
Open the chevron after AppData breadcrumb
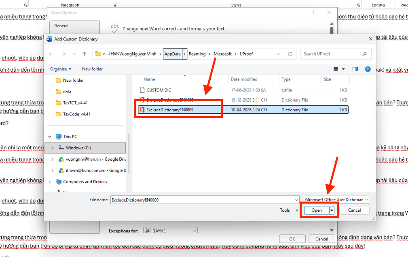coord(184,54)
